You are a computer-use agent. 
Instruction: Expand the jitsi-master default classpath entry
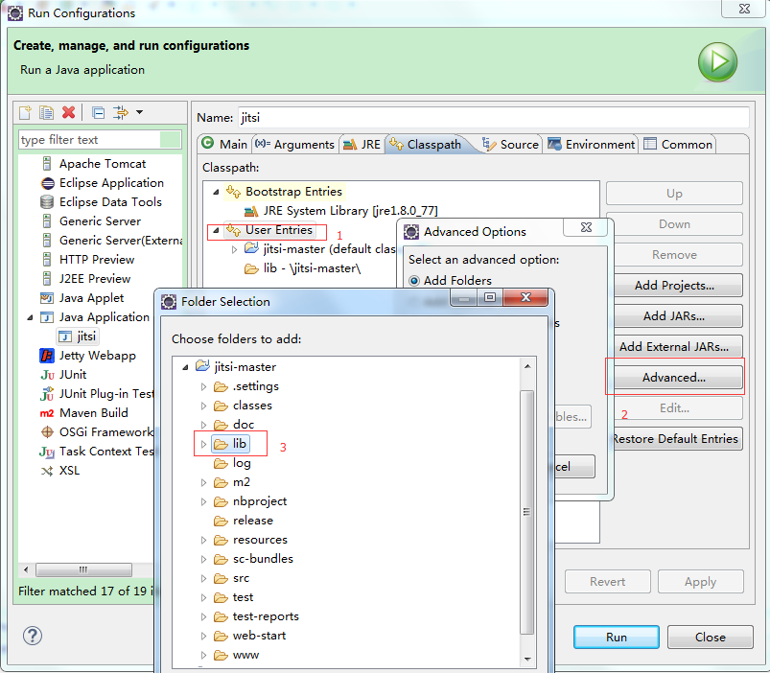(234, 249)
